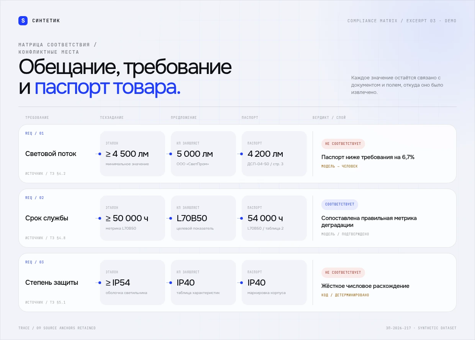Click the ТРЕБОВАНИЕ column header
Screen dimensions: 475x340
tap(37, 118)
